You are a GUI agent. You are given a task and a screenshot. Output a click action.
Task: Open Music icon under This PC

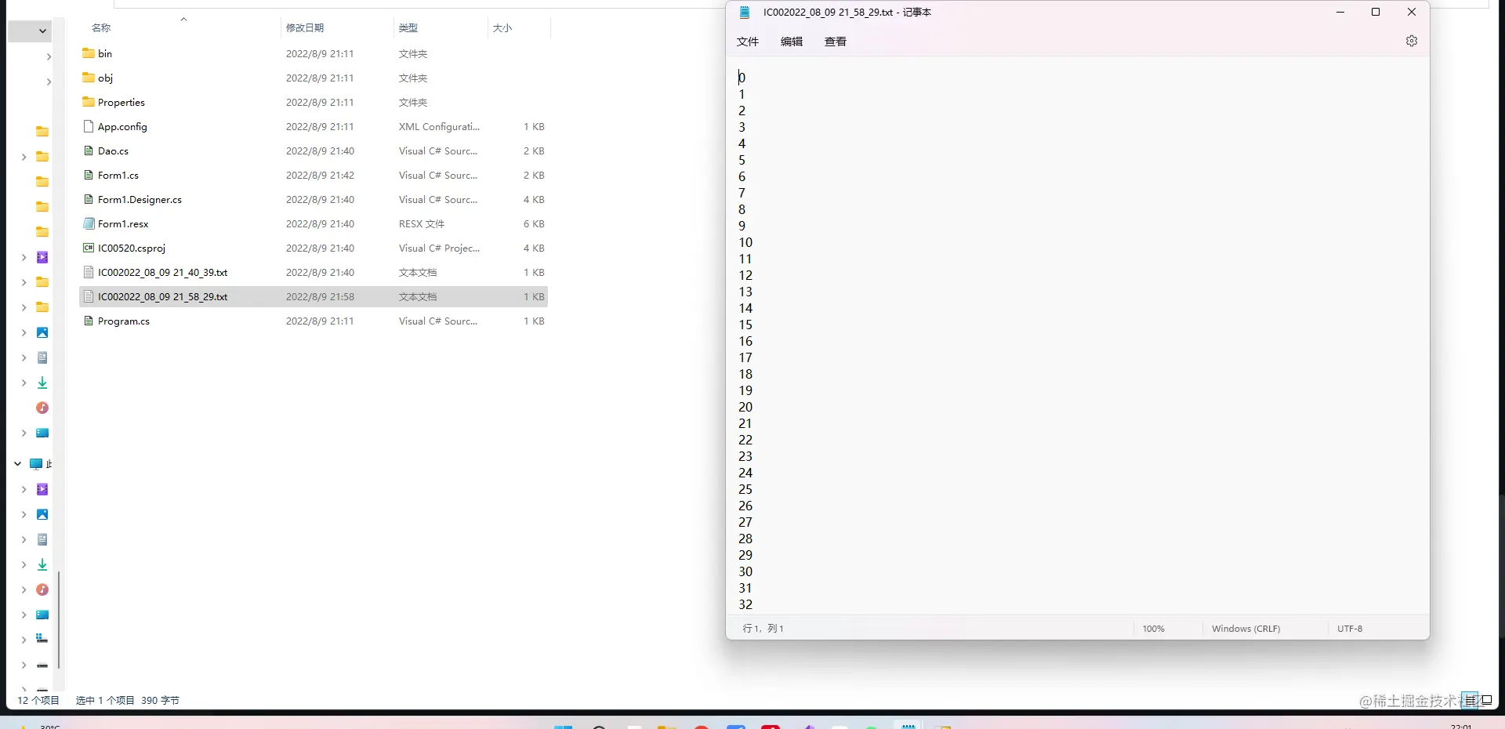click(42, 589)
